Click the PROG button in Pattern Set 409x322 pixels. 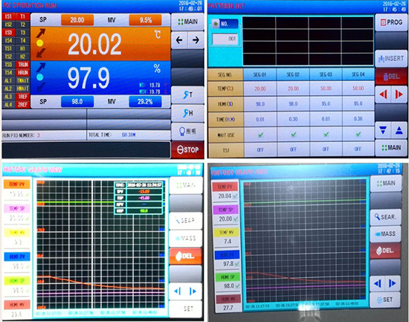[x=391, y=22]
